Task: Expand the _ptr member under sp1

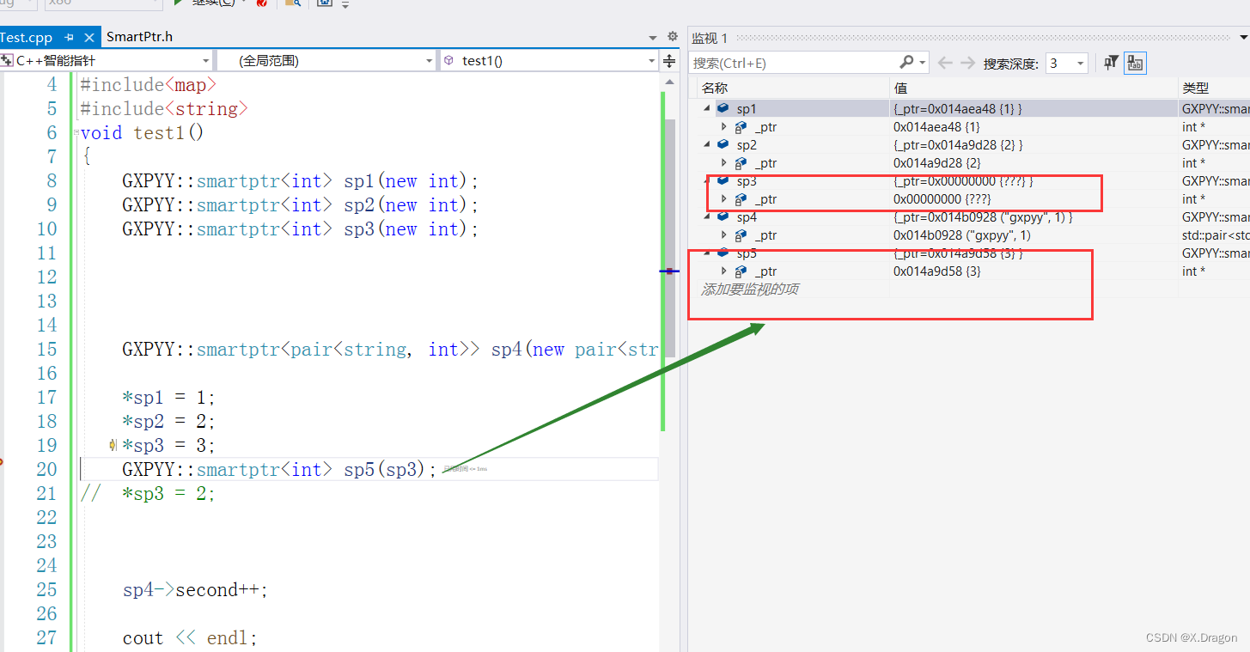Action: coord(723,126)
